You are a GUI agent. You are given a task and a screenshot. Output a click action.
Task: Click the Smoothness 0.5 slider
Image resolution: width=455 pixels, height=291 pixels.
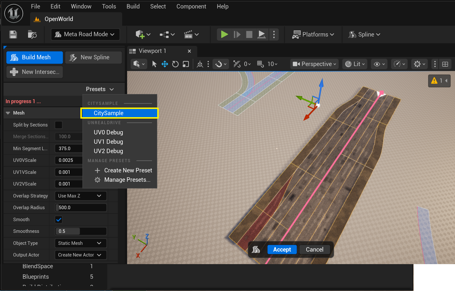pyautogui.click(x=81, y=231)
